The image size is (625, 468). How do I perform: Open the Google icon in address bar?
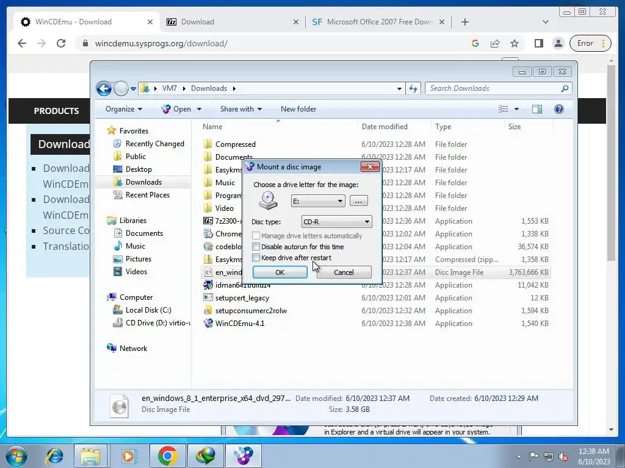pyautogui.click(x=475, y=43)
